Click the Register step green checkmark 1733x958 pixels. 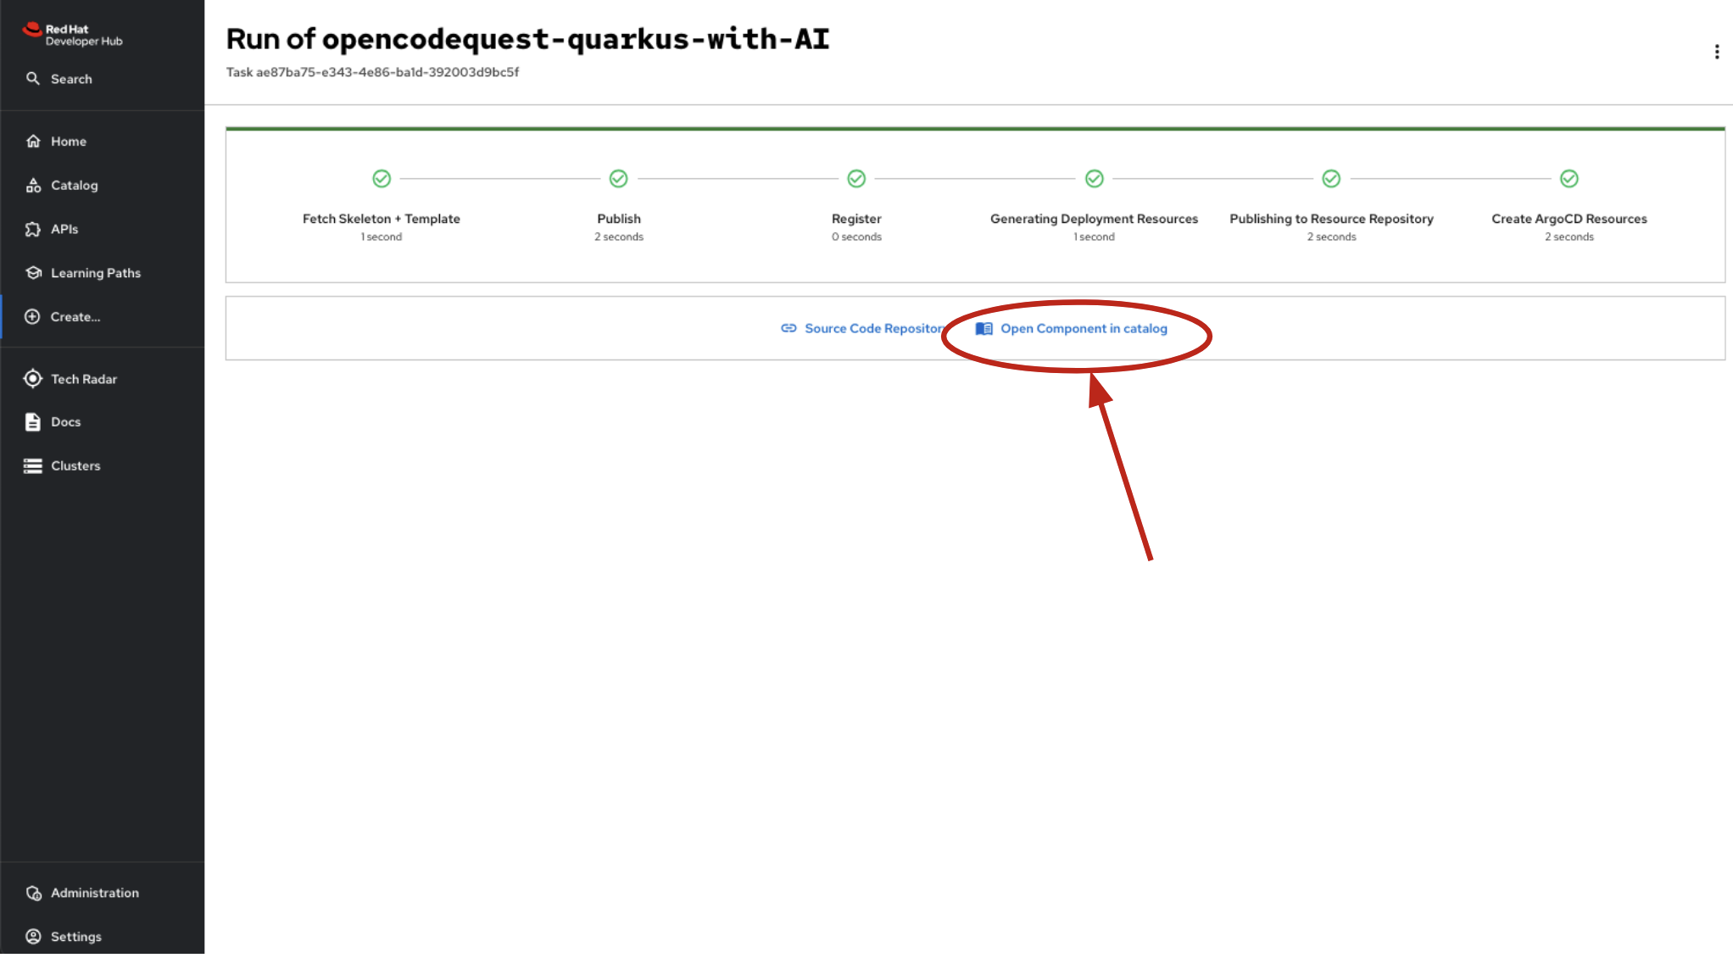(x=856, y=179)
